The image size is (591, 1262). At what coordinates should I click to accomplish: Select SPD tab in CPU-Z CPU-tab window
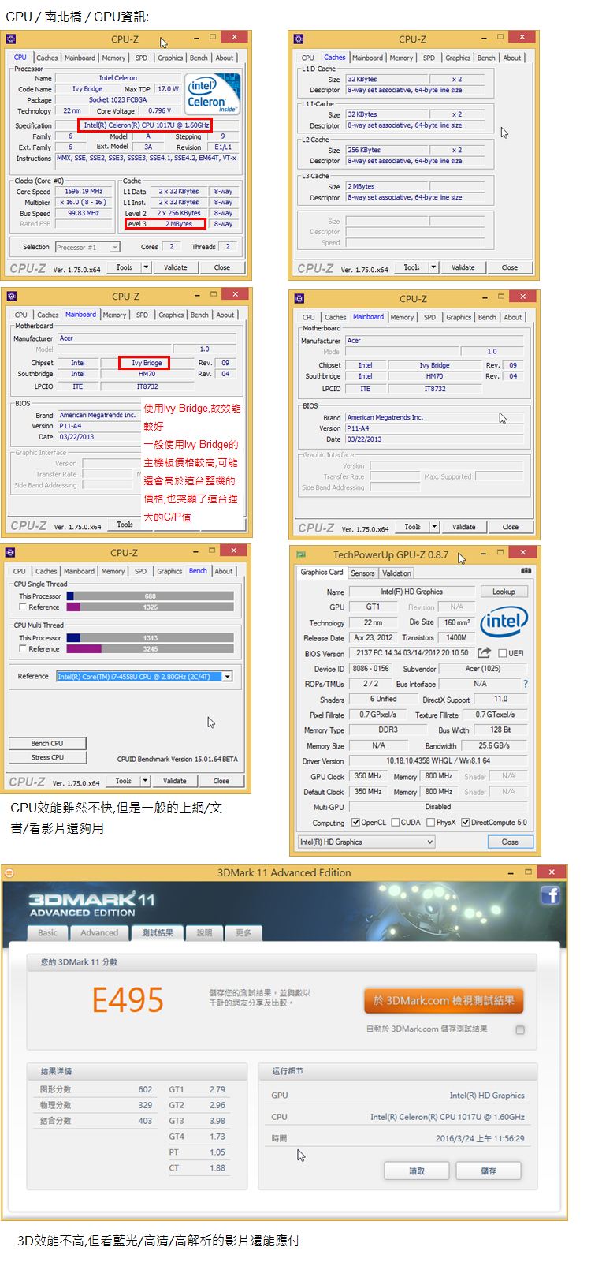pos(141,58)
